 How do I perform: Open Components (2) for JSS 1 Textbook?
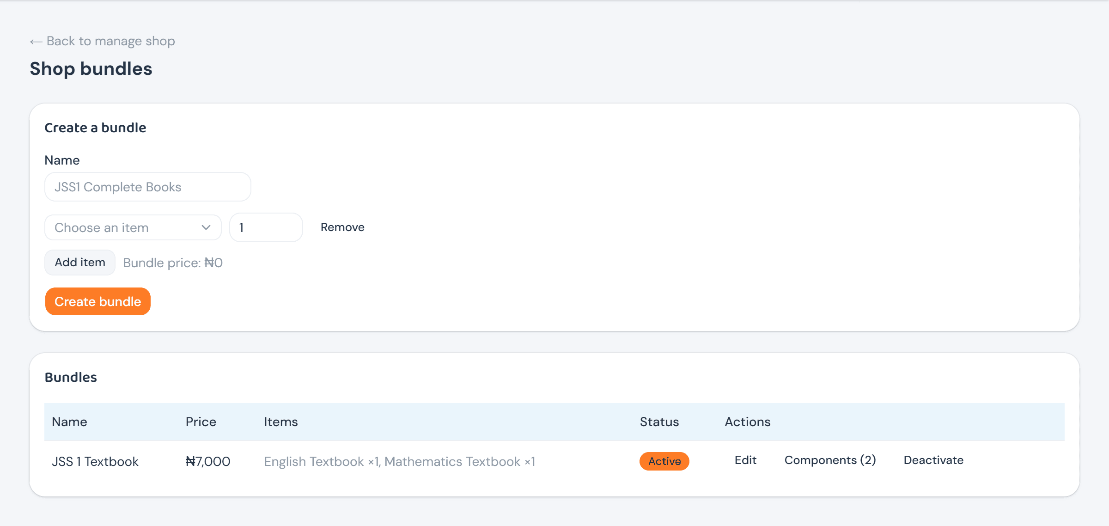830,460
